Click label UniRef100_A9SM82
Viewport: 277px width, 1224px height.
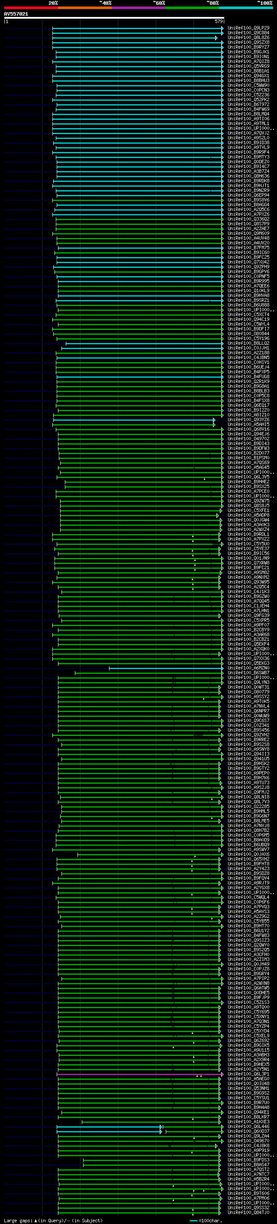(x=248, y=573)
